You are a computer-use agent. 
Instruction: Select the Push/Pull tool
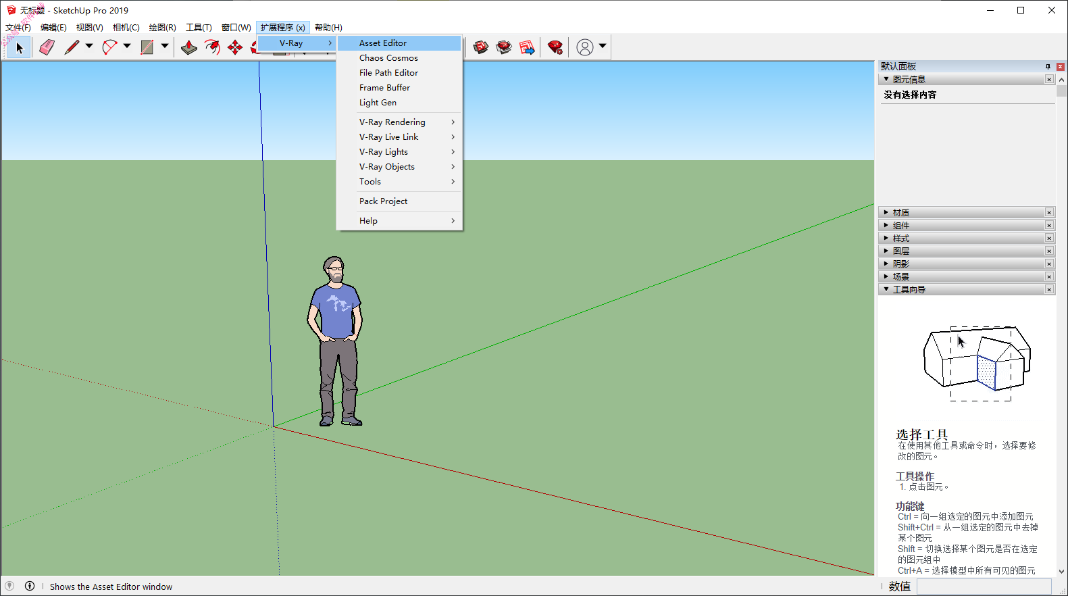click(189, 47)
